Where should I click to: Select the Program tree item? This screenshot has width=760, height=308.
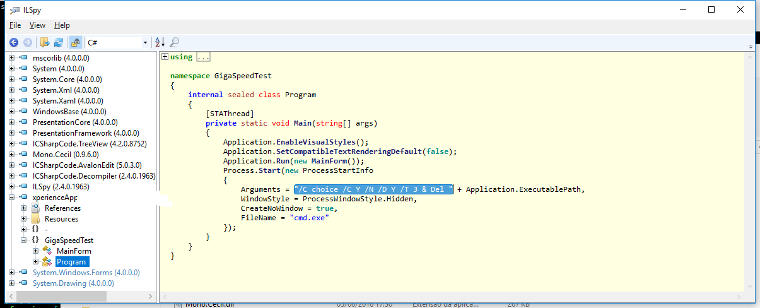tap(71, 262)
